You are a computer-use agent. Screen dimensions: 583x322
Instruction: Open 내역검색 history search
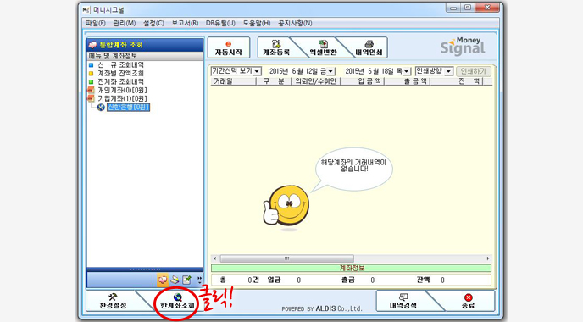(x=403, y=301)
